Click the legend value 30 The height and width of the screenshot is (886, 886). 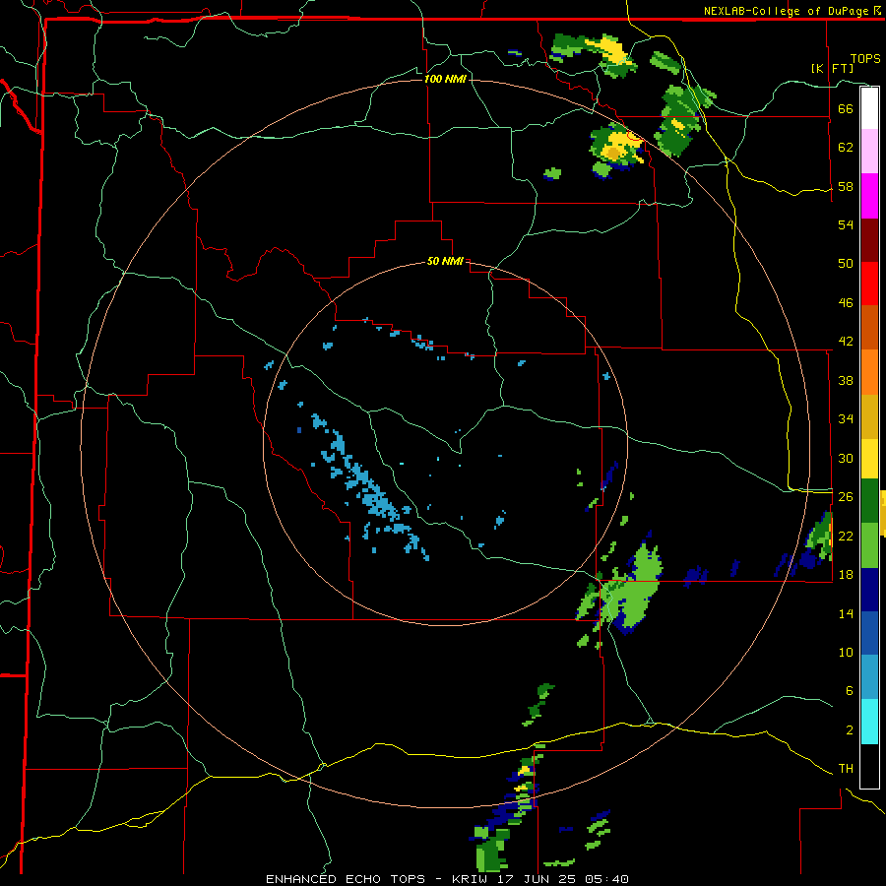click(x=846, y=458)
